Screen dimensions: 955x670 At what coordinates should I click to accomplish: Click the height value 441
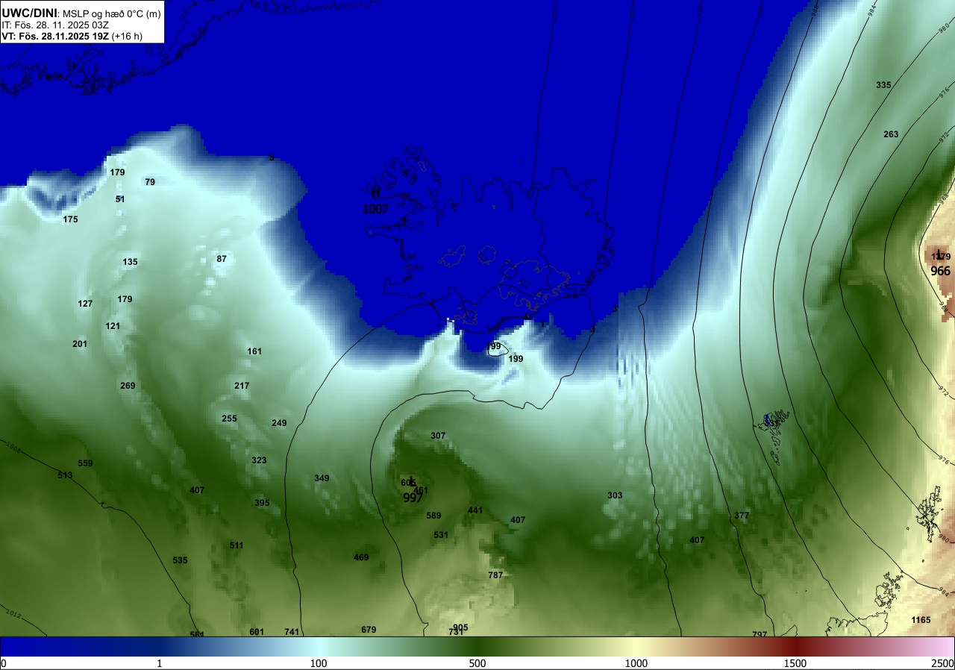[x=475, y=510]
